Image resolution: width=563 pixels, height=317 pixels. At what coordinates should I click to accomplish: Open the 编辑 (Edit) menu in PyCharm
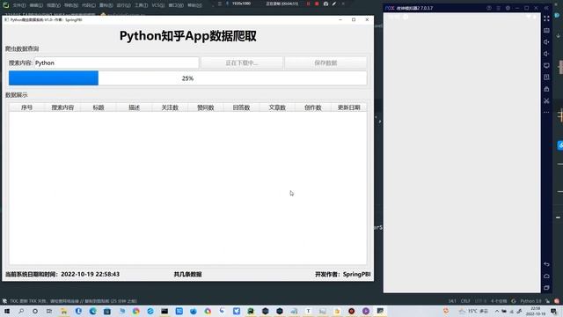click(x=36, y=5)
